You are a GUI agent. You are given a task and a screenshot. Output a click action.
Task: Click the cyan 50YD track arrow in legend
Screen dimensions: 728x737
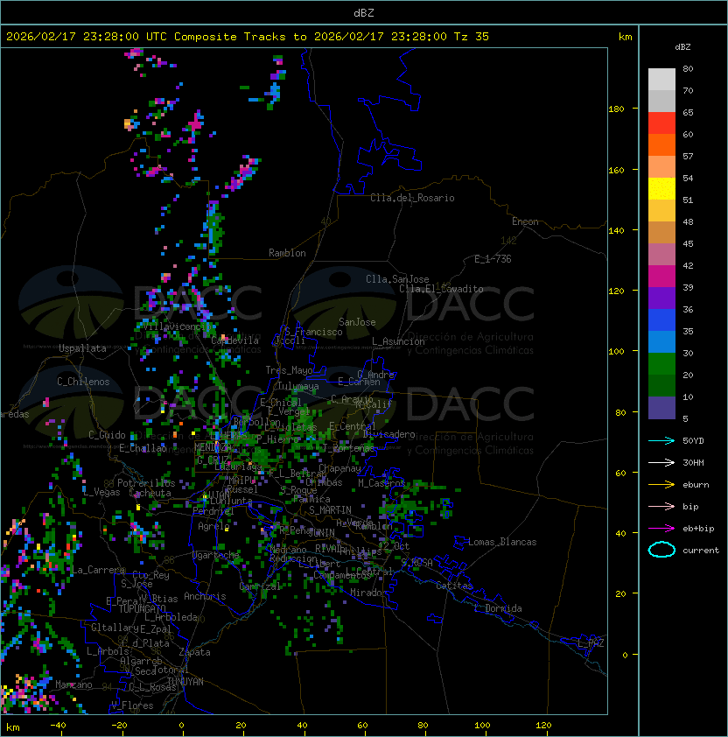click(661, 440)
